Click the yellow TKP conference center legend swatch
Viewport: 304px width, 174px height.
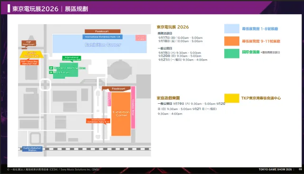coord(232,98)
